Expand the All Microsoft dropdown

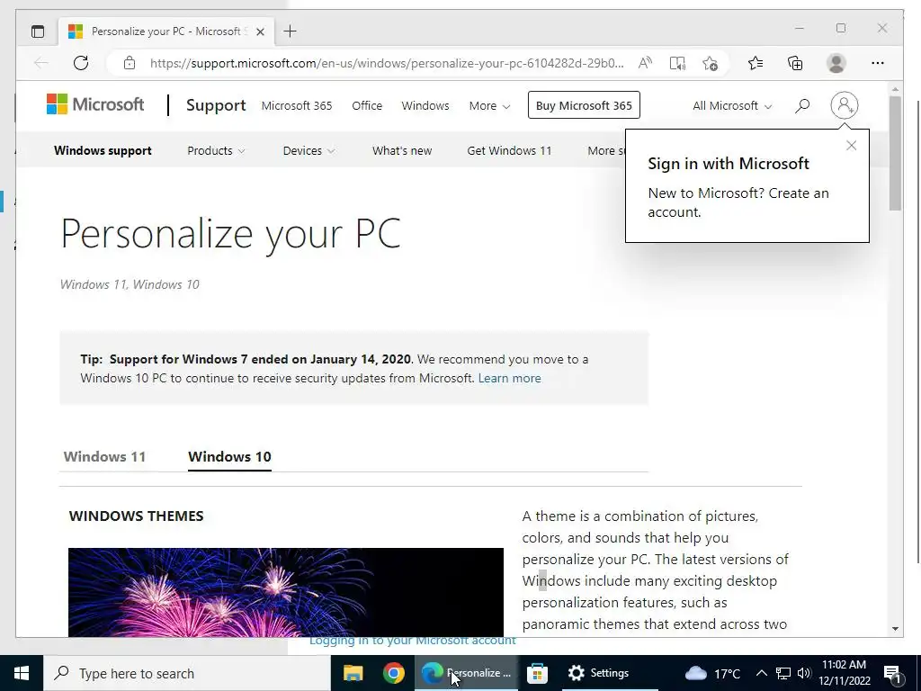pos(732,106)
